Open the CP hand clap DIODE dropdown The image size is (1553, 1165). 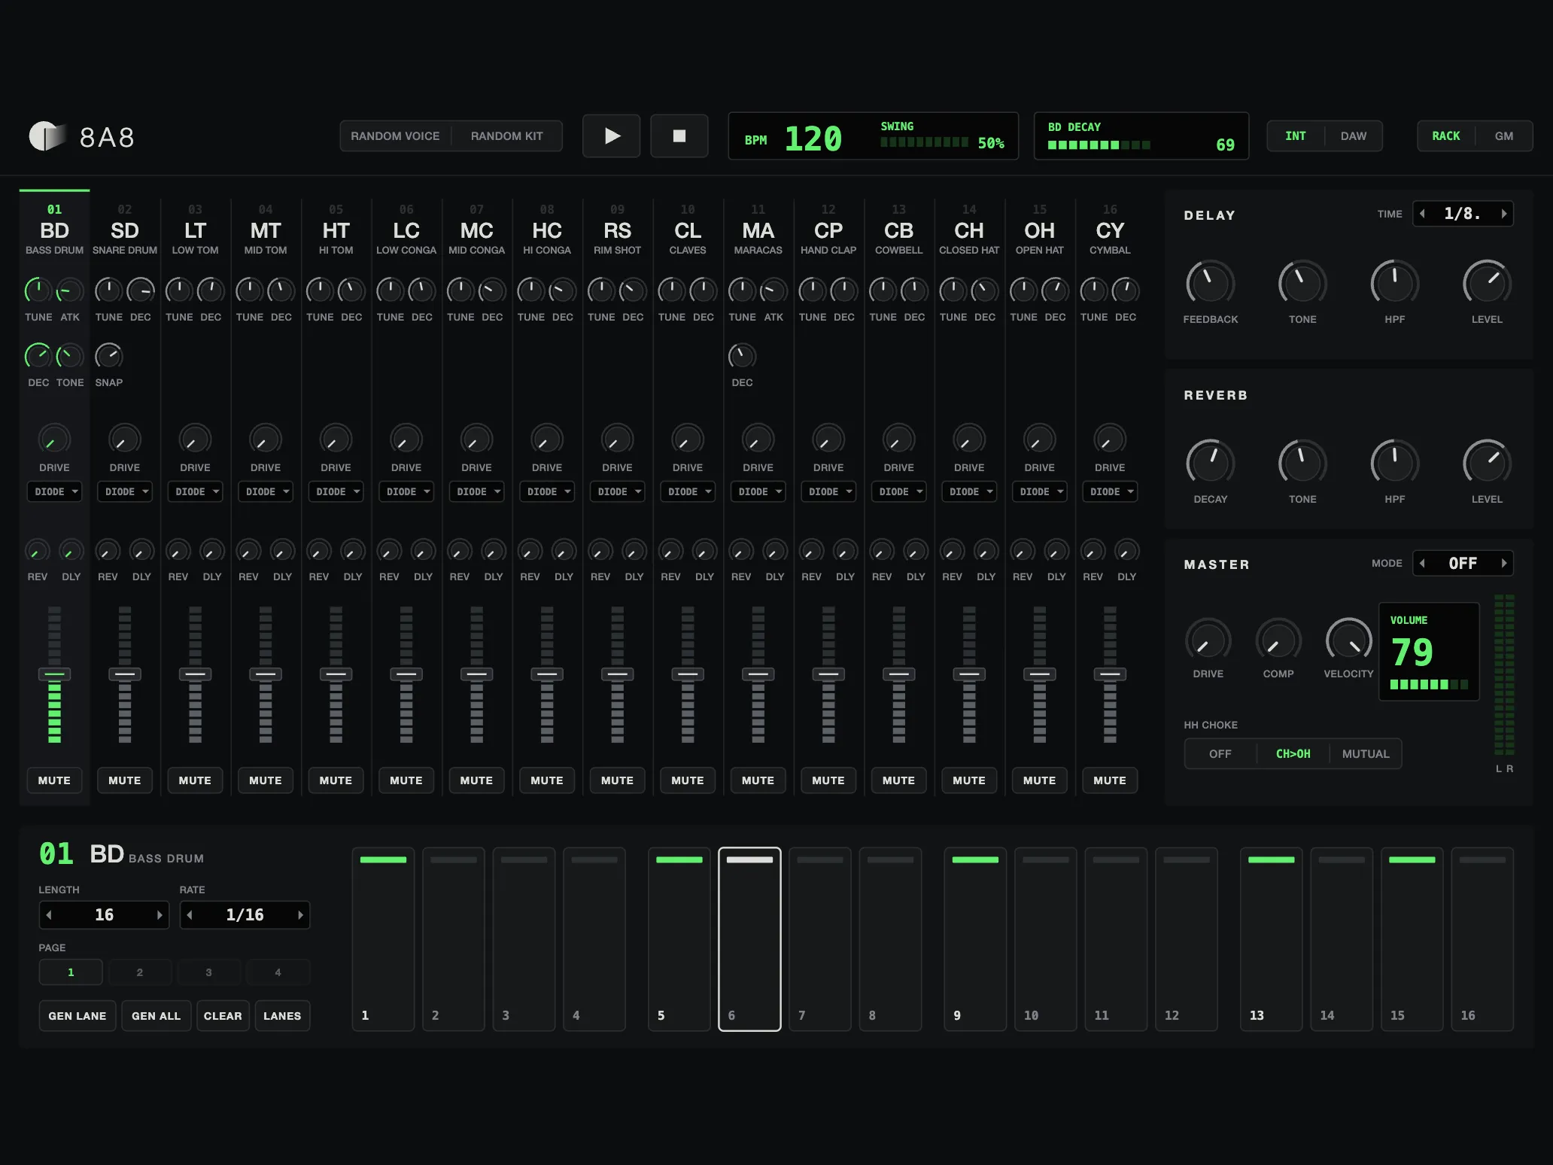pyautogui.click(x=828, y=491)
